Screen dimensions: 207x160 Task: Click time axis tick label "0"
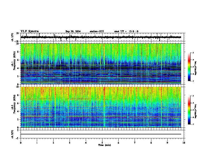pyautogui.click(x=21, y=143)
